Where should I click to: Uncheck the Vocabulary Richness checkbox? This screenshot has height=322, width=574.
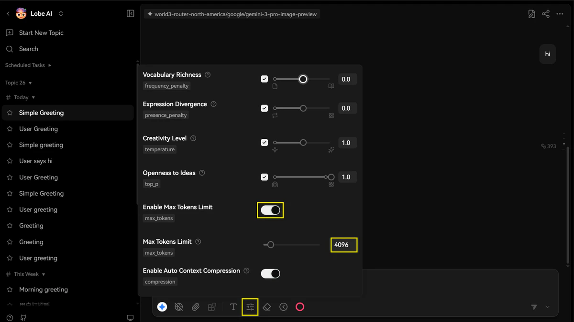pos(264,79)
